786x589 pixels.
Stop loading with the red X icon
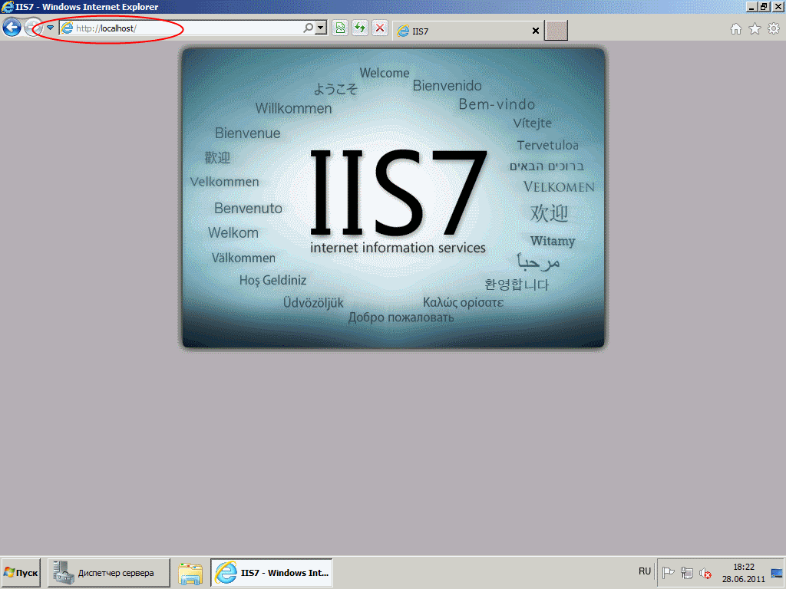point(380,28)
